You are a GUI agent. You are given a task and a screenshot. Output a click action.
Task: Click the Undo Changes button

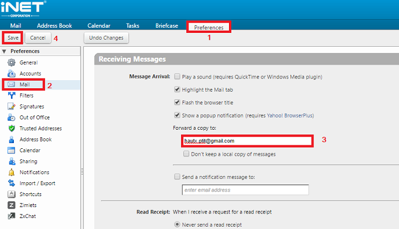coord(106,38)
